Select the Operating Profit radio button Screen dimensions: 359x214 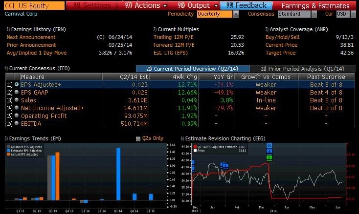tap(17, 116)
